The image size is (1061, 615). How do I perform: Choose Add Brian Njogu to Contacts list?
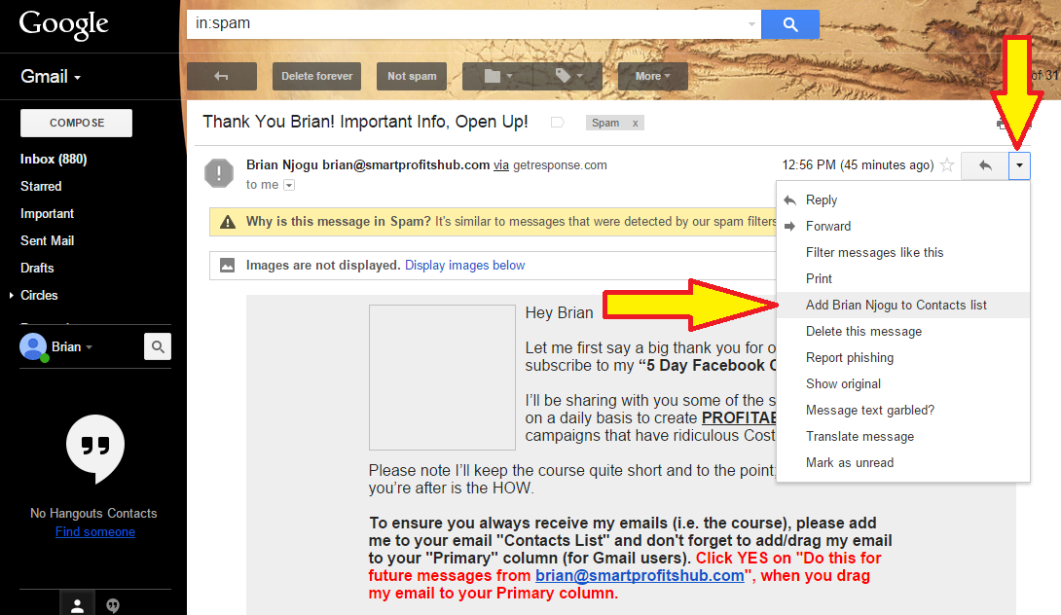(903, 306)
